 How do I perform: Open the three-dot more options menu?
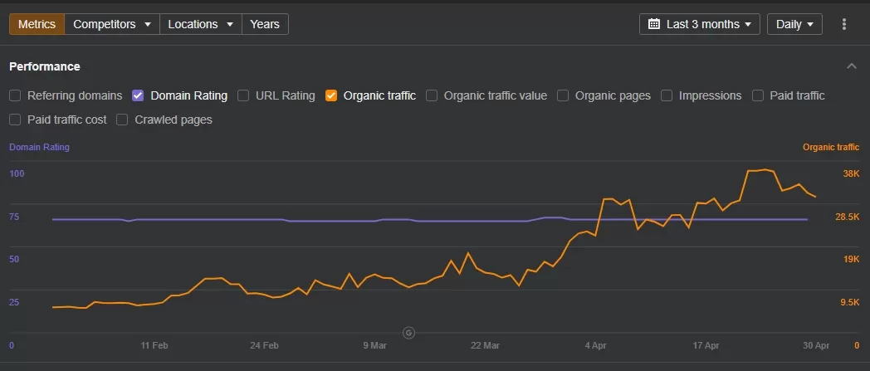(x=844, y=24)
